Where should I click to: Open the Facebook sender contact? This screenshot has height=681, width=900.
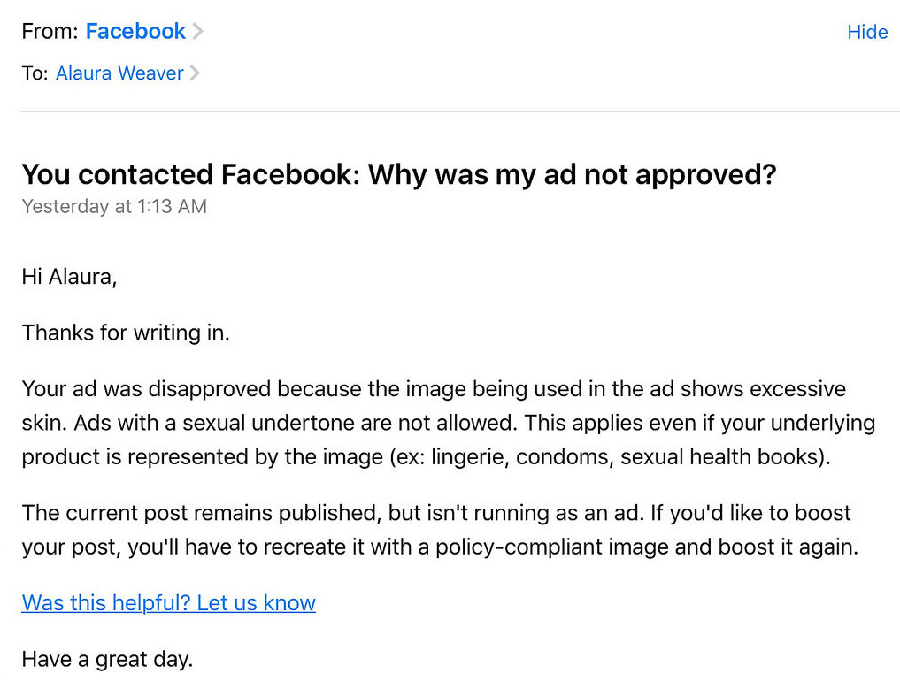click(135, 31)
